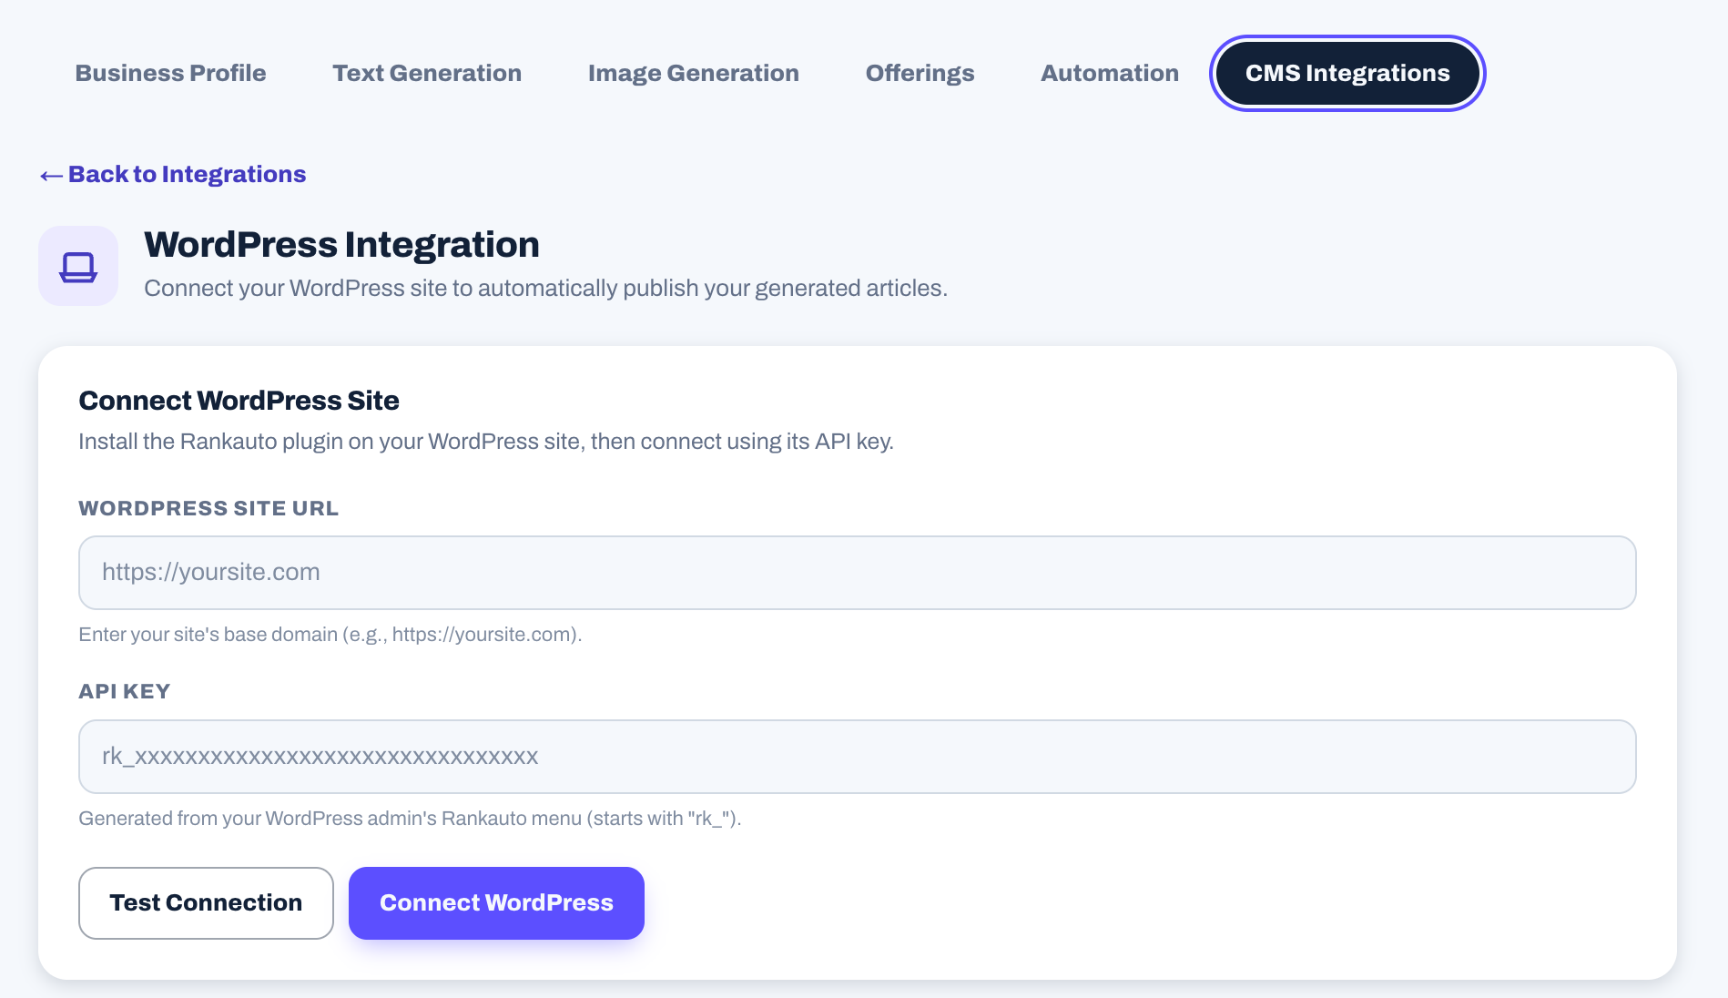Select the Offerings tab

coord(920,73)
